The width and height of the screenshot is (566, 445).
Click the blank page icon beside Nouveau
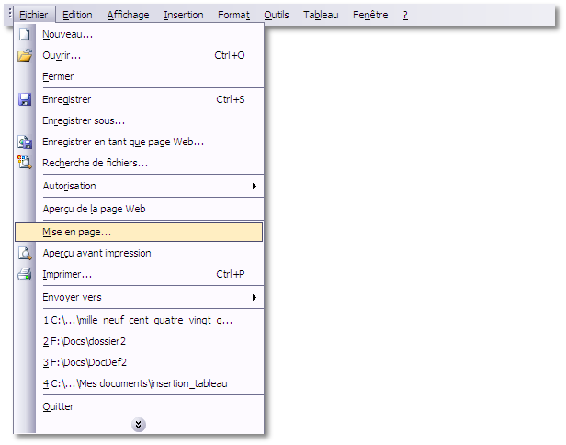(x=25, y=34)
